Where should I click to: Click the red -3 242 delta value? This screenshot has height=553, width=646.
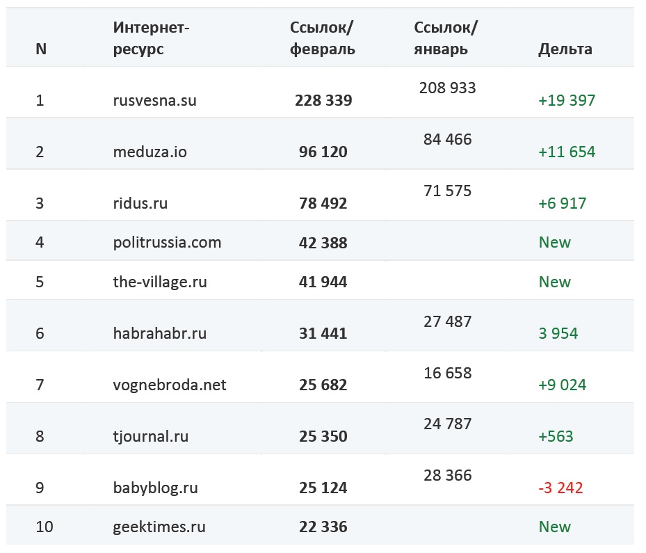click(x=560, y=488)
